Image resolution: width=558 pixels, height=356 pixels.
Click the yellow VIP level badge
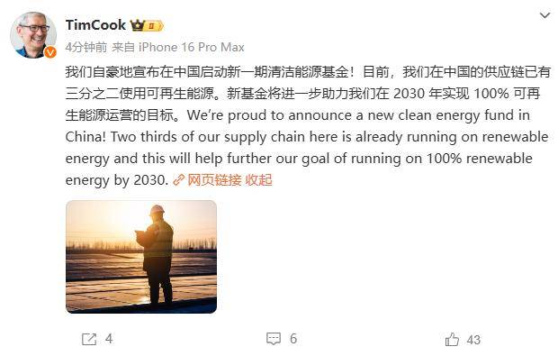pyautogui.click(x=154, y=25)
